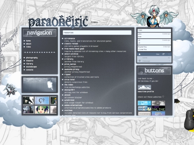The height and width of the screenshot is (145, 194).
Task: Open the emoji smiley picker in chat
Action: (139, 61)
